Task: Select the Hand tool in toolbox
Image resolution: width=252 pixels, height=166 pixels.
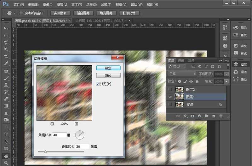Action: click(6, 156)
